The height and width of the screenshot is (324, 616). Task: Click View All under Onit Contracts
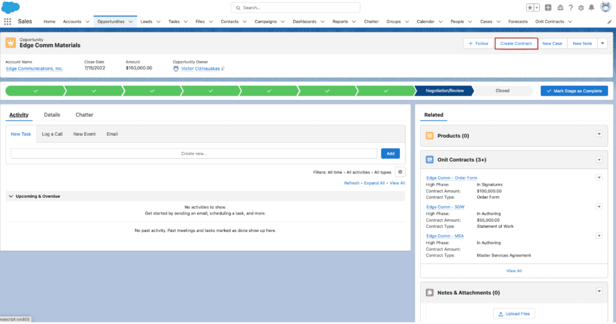tap(514, 271)
